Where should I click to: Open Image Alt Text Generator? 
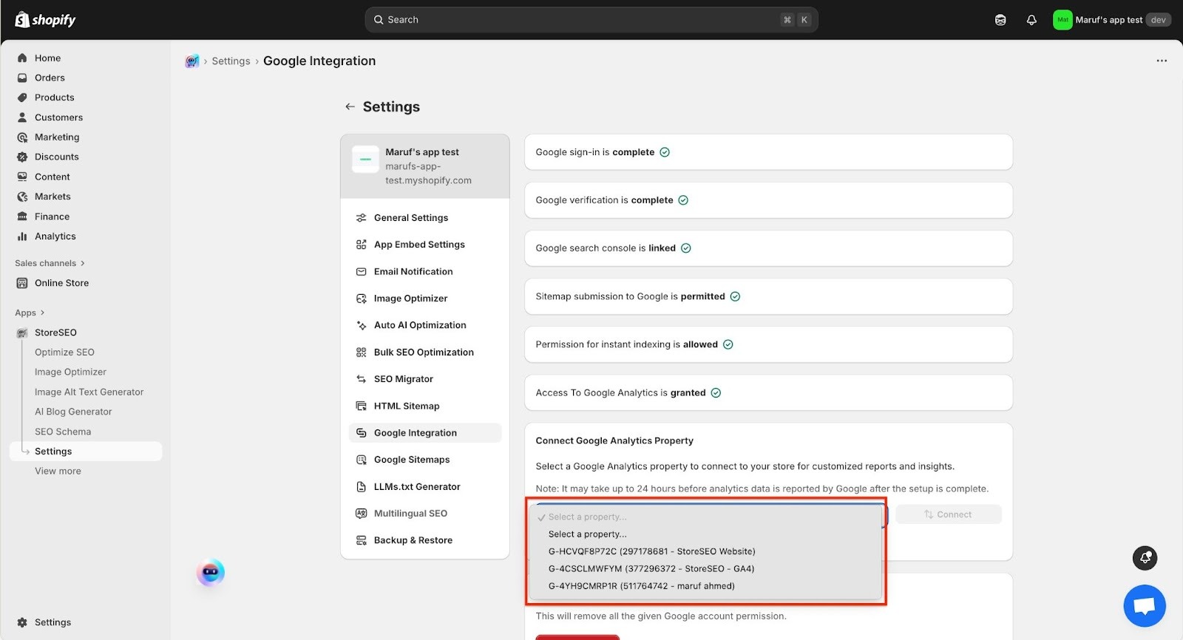click(x=89, y=392)
